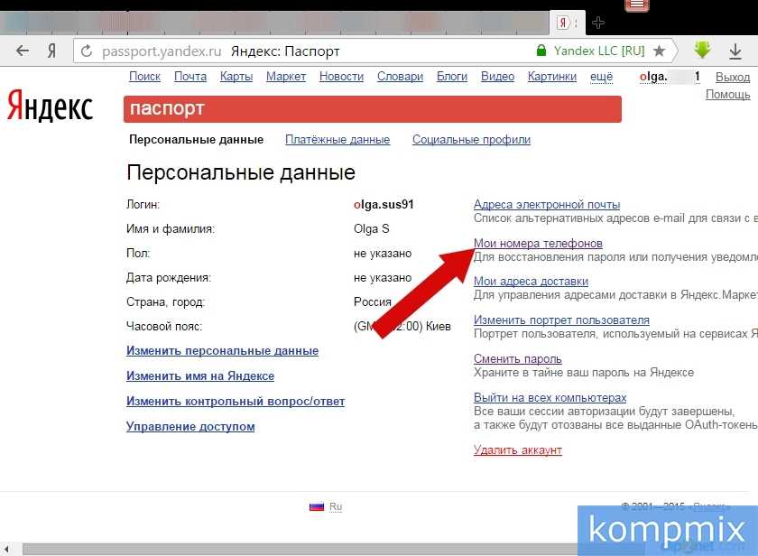Open a new tab with the plus icon
The image size is (758, 556).
[598, 23]
